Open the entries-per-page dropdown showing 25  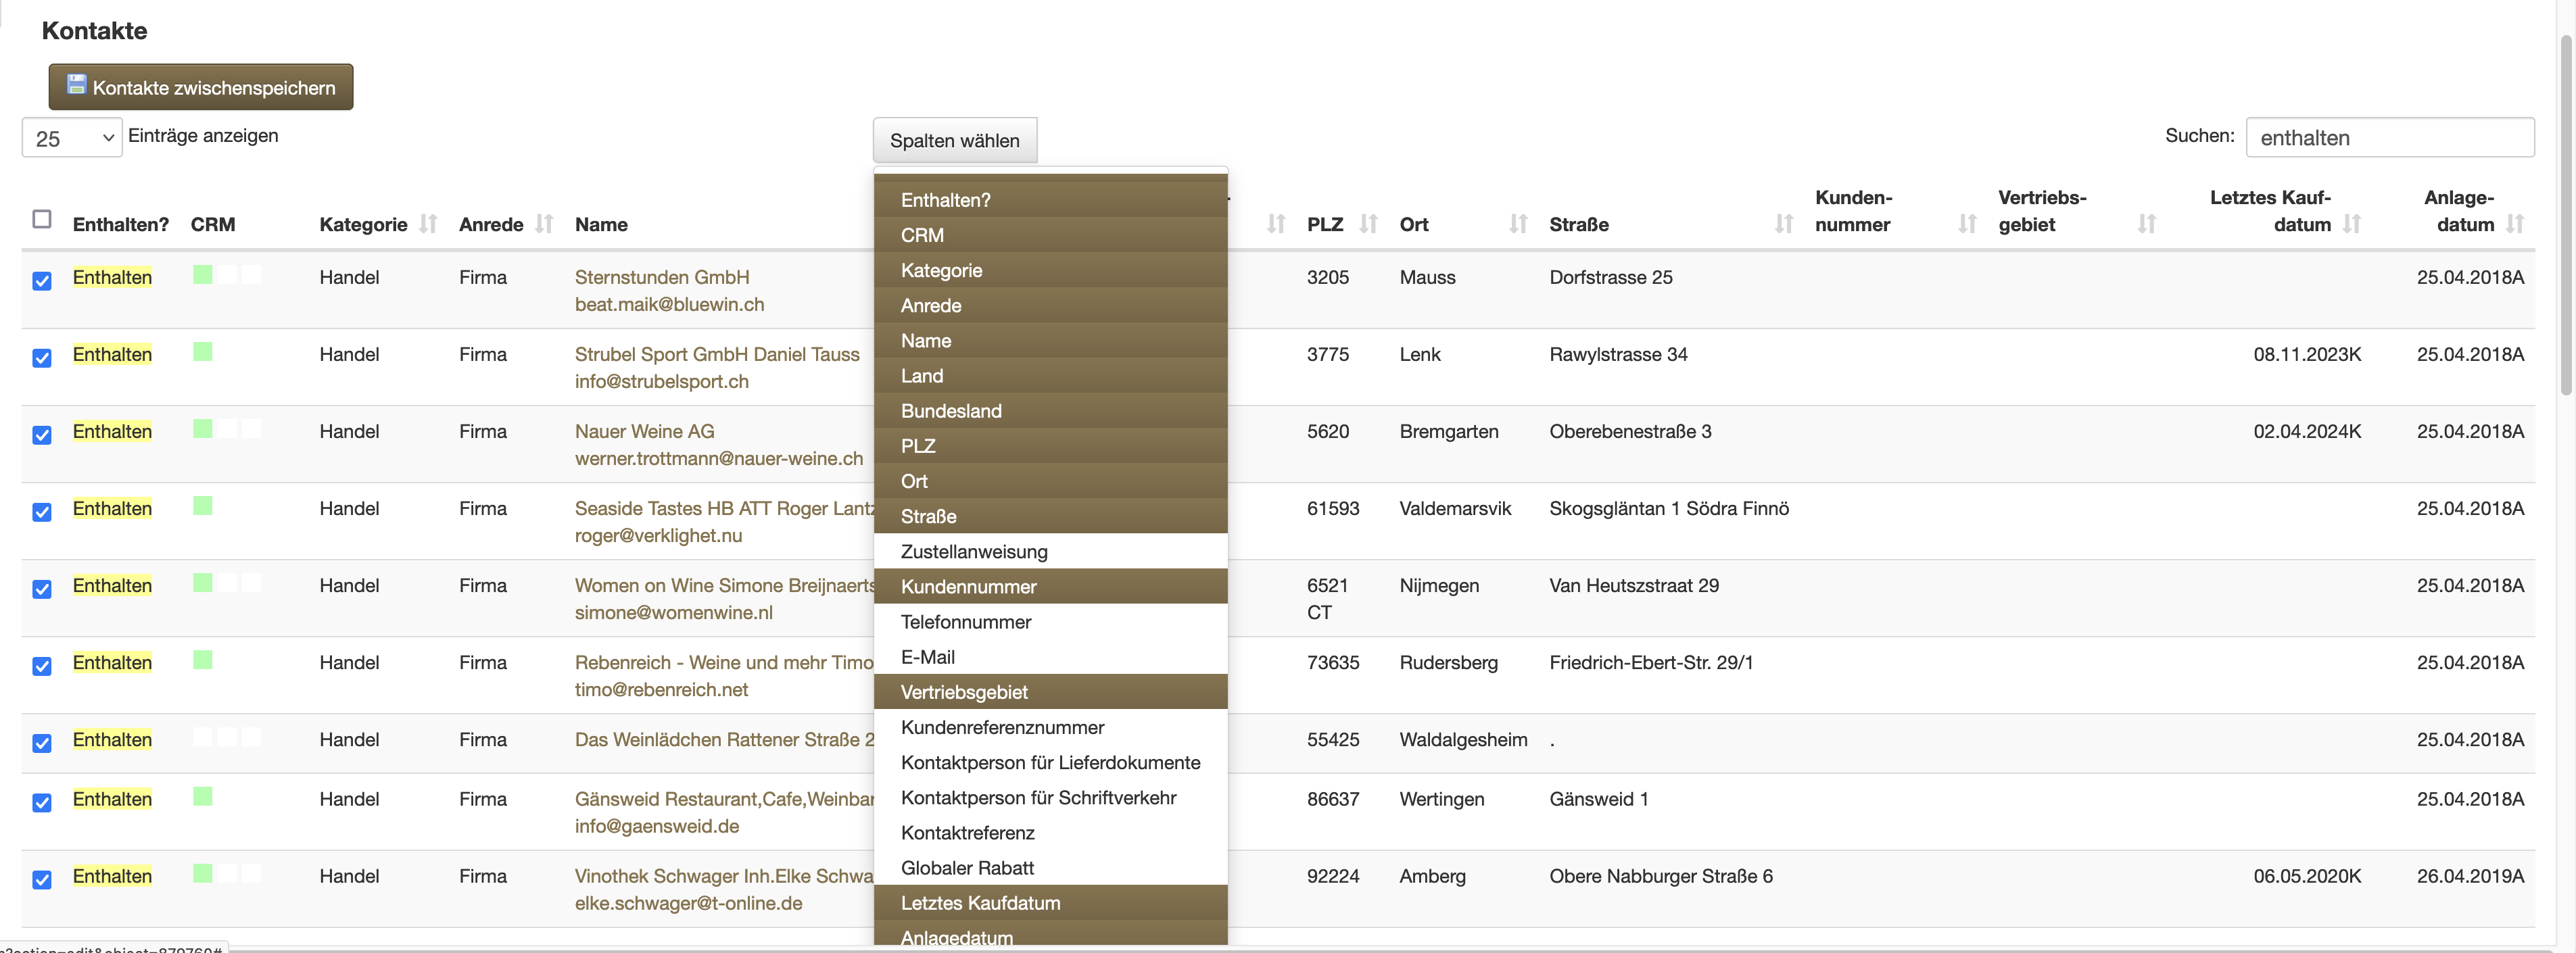tap(72, 138)
